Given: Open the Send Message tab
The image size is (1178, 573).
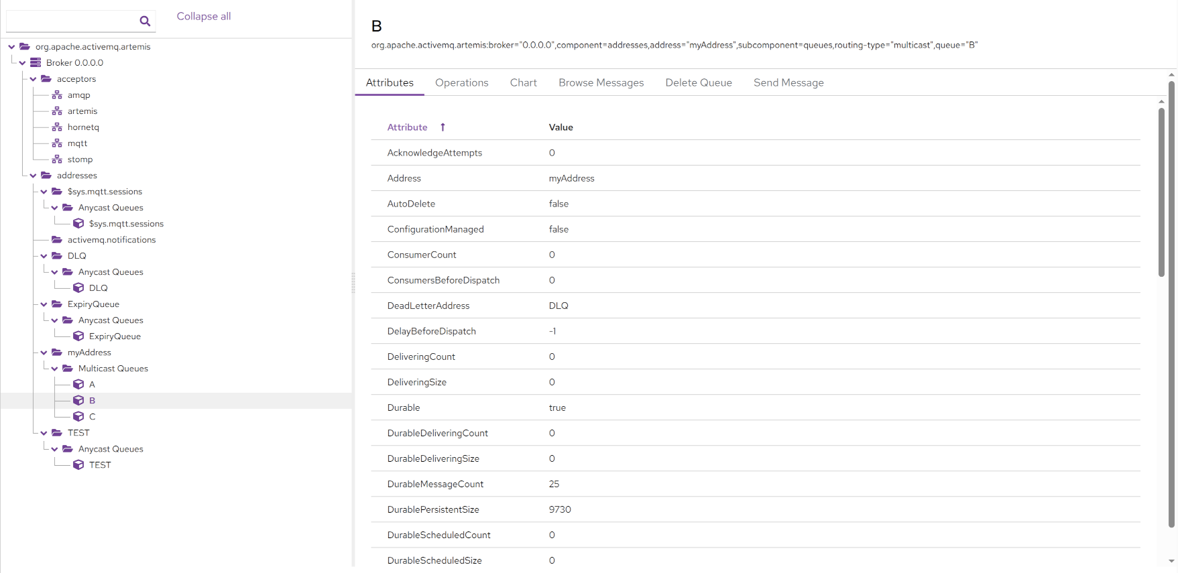Looking at the screenshot, I should 788,82.
